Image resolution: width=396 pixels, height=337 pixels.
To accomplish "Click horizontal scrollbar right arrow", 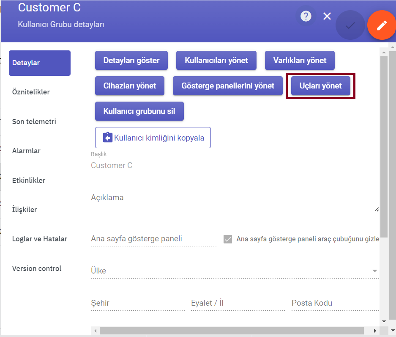I will (x=375, y=331).
